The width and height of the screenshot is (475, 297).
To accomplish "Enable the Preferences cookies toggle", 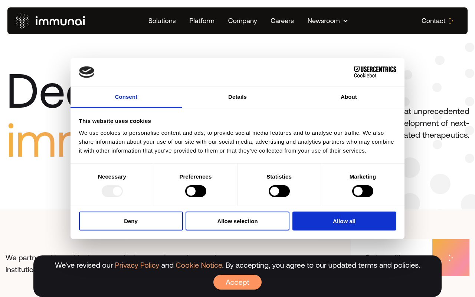I will pos(196,191).
